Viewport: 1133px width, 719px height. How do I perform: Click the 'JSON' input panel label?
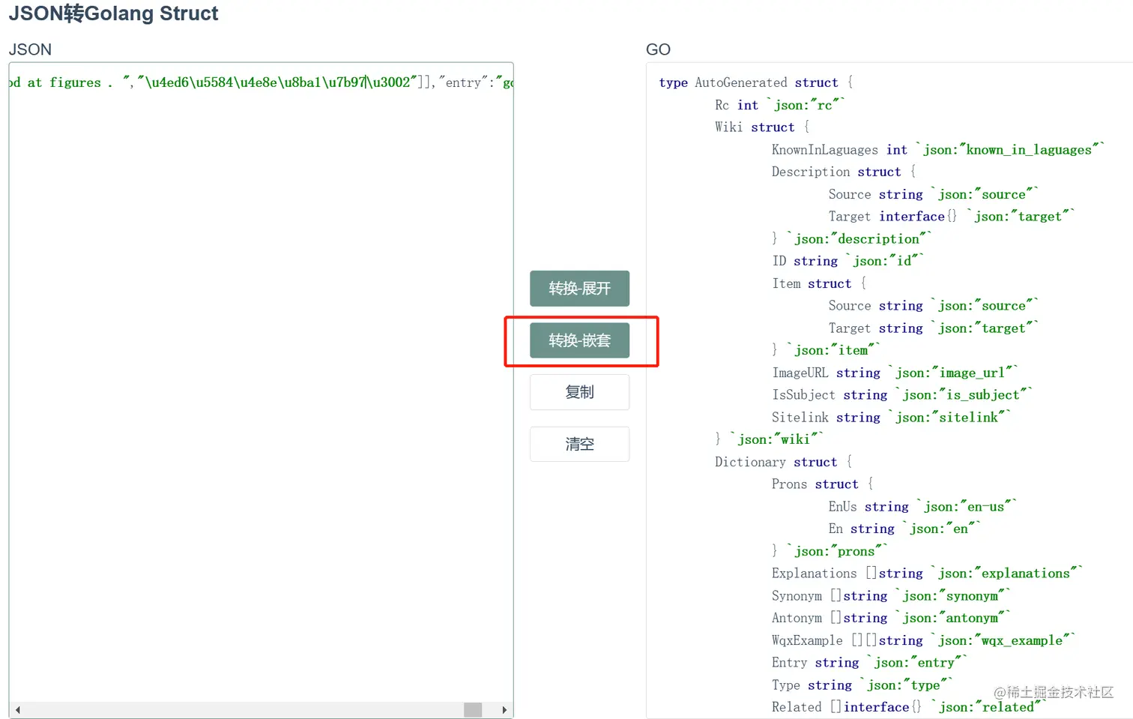tap(30, 49)
